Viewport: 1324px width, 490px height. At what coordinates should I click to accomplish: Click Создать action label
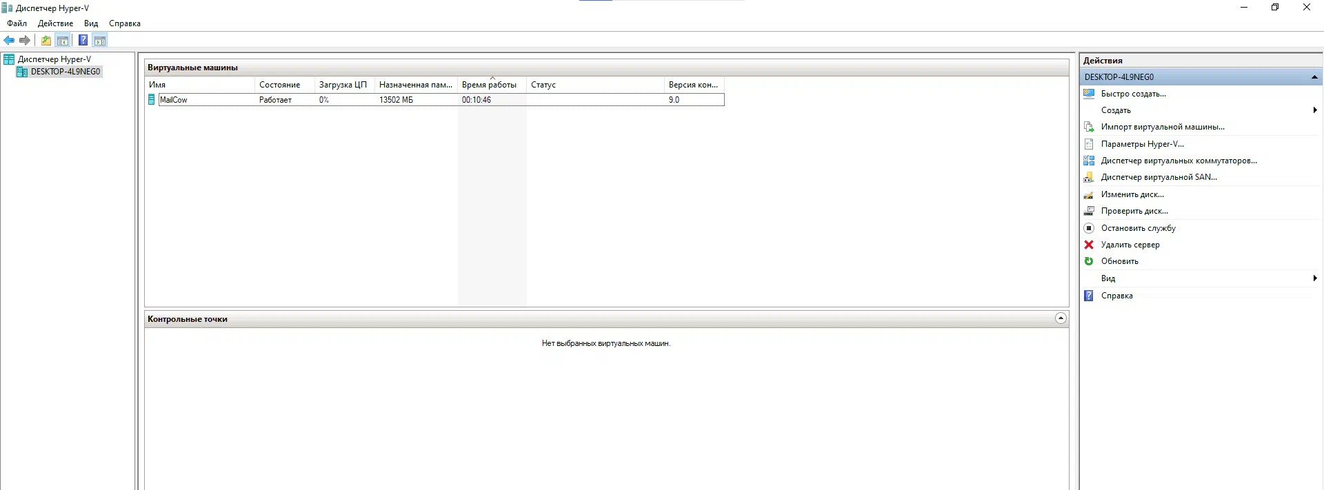tap(1116, 110)
